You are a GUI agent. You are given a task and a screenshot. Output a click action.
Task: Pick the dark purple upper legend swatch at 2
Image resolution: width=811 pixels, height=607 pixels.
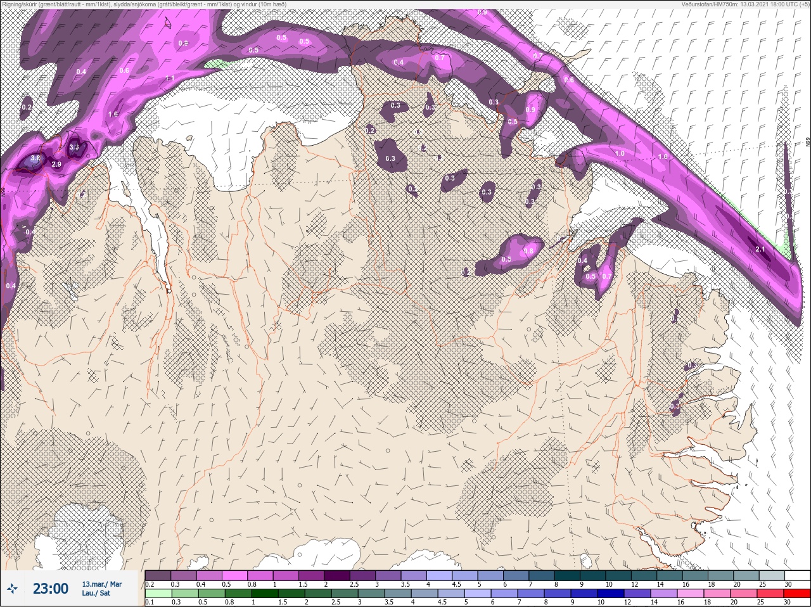[x=338, y=575]
